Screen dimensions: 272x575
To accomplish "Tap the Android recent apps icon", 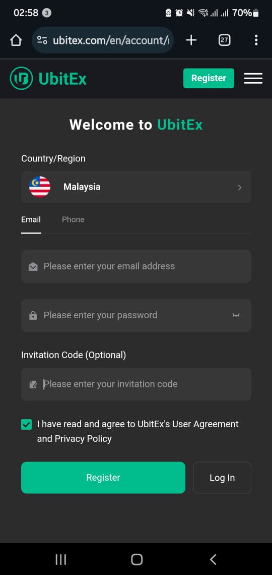I will pyautogui.click(x=61, y=559).
